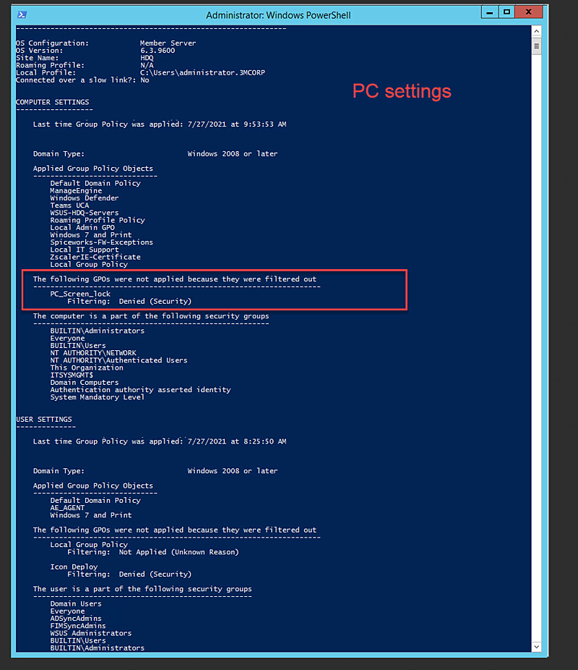Click the scroll down arrow
This screenshot has width=578, height=670.
click(535, 646)
